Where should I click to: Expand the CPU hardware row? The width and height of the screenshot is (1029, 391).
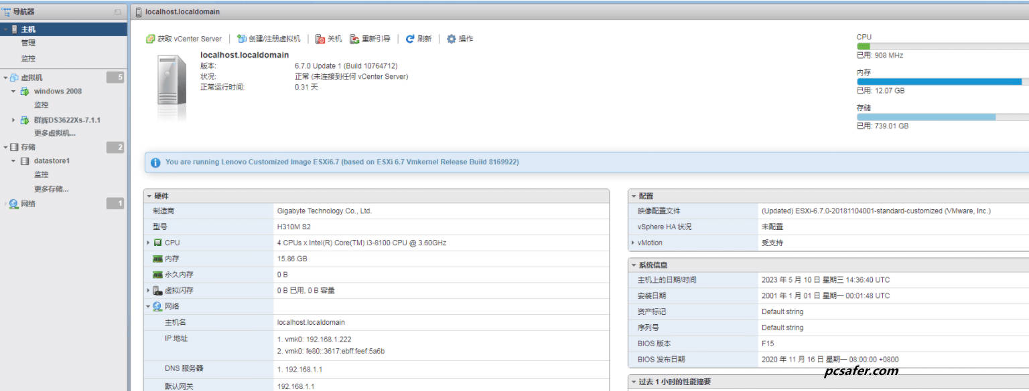[149, 243]
